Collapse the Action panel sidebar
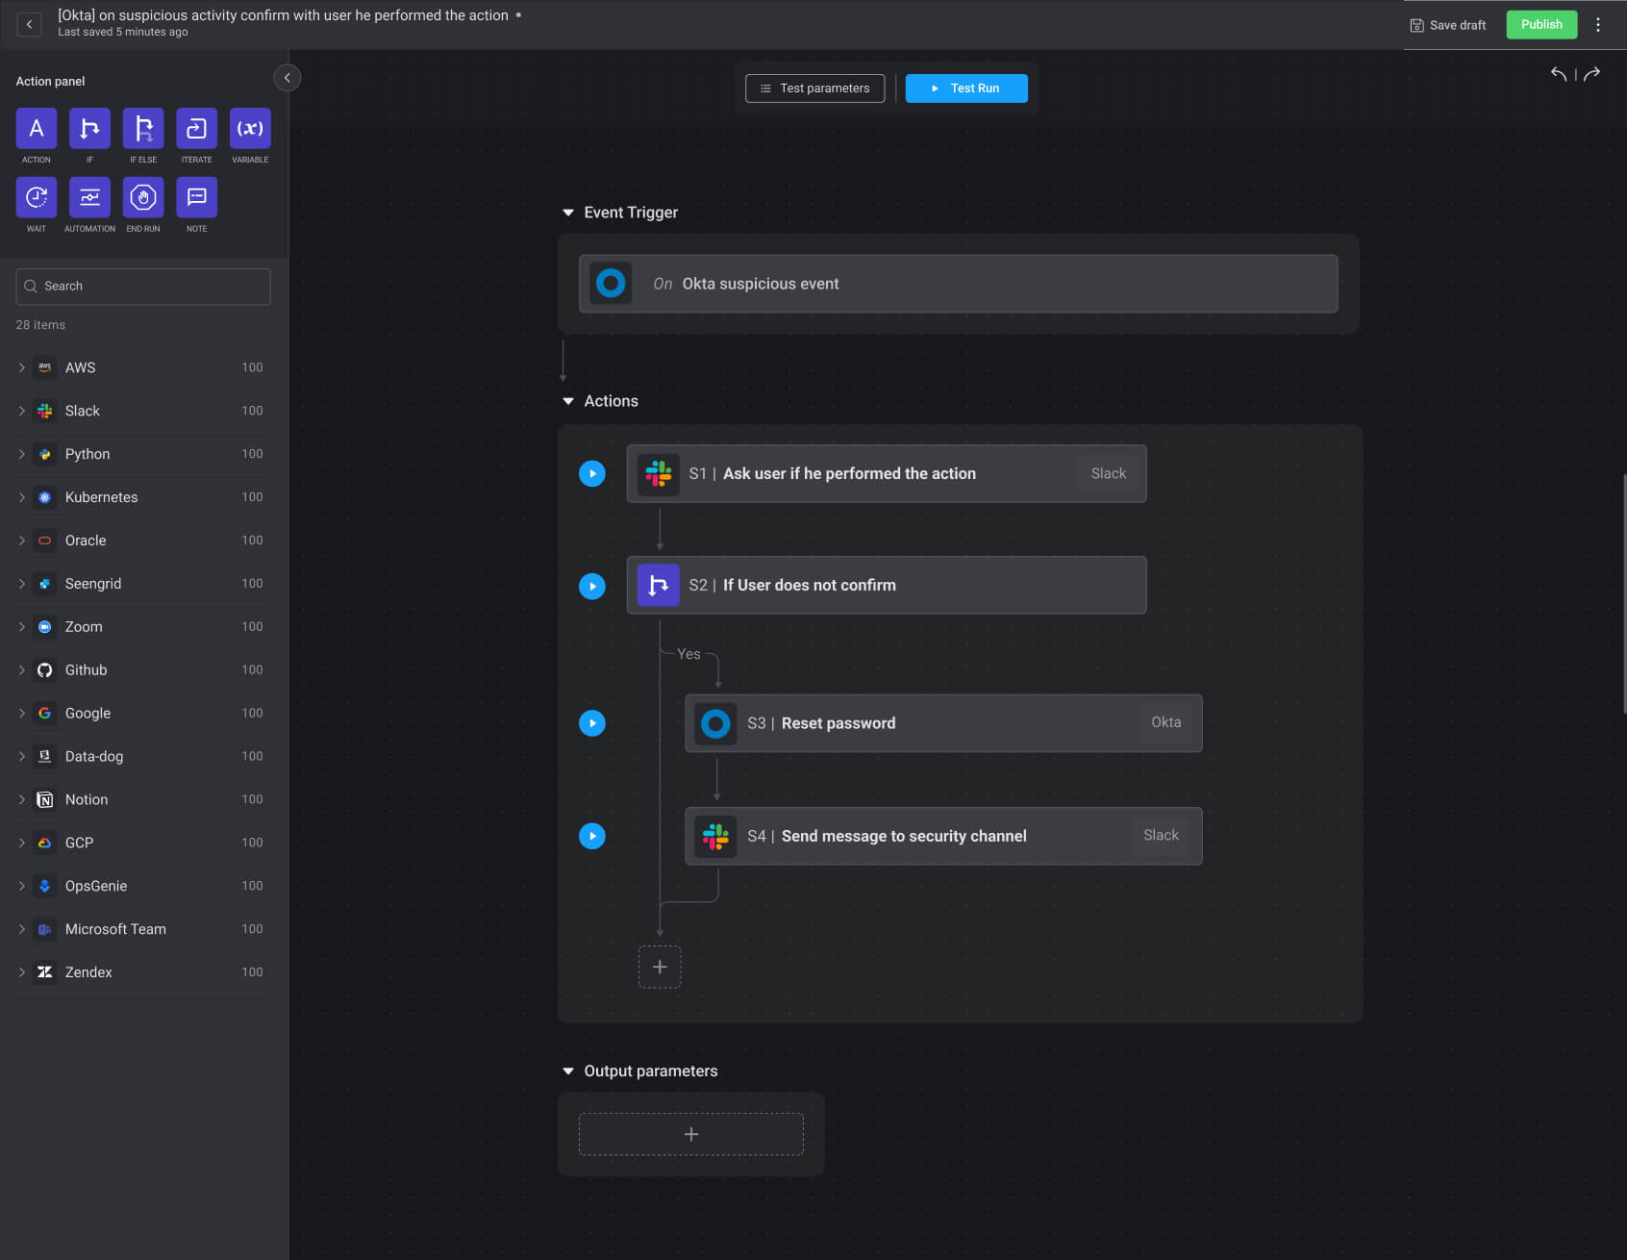The height and width of the screenshot is (1260, 1627). pyautogui.click(x=287, y=77)
